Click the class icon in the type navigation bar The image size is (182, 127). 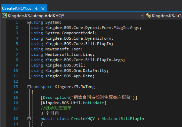(x=148, y=15)
